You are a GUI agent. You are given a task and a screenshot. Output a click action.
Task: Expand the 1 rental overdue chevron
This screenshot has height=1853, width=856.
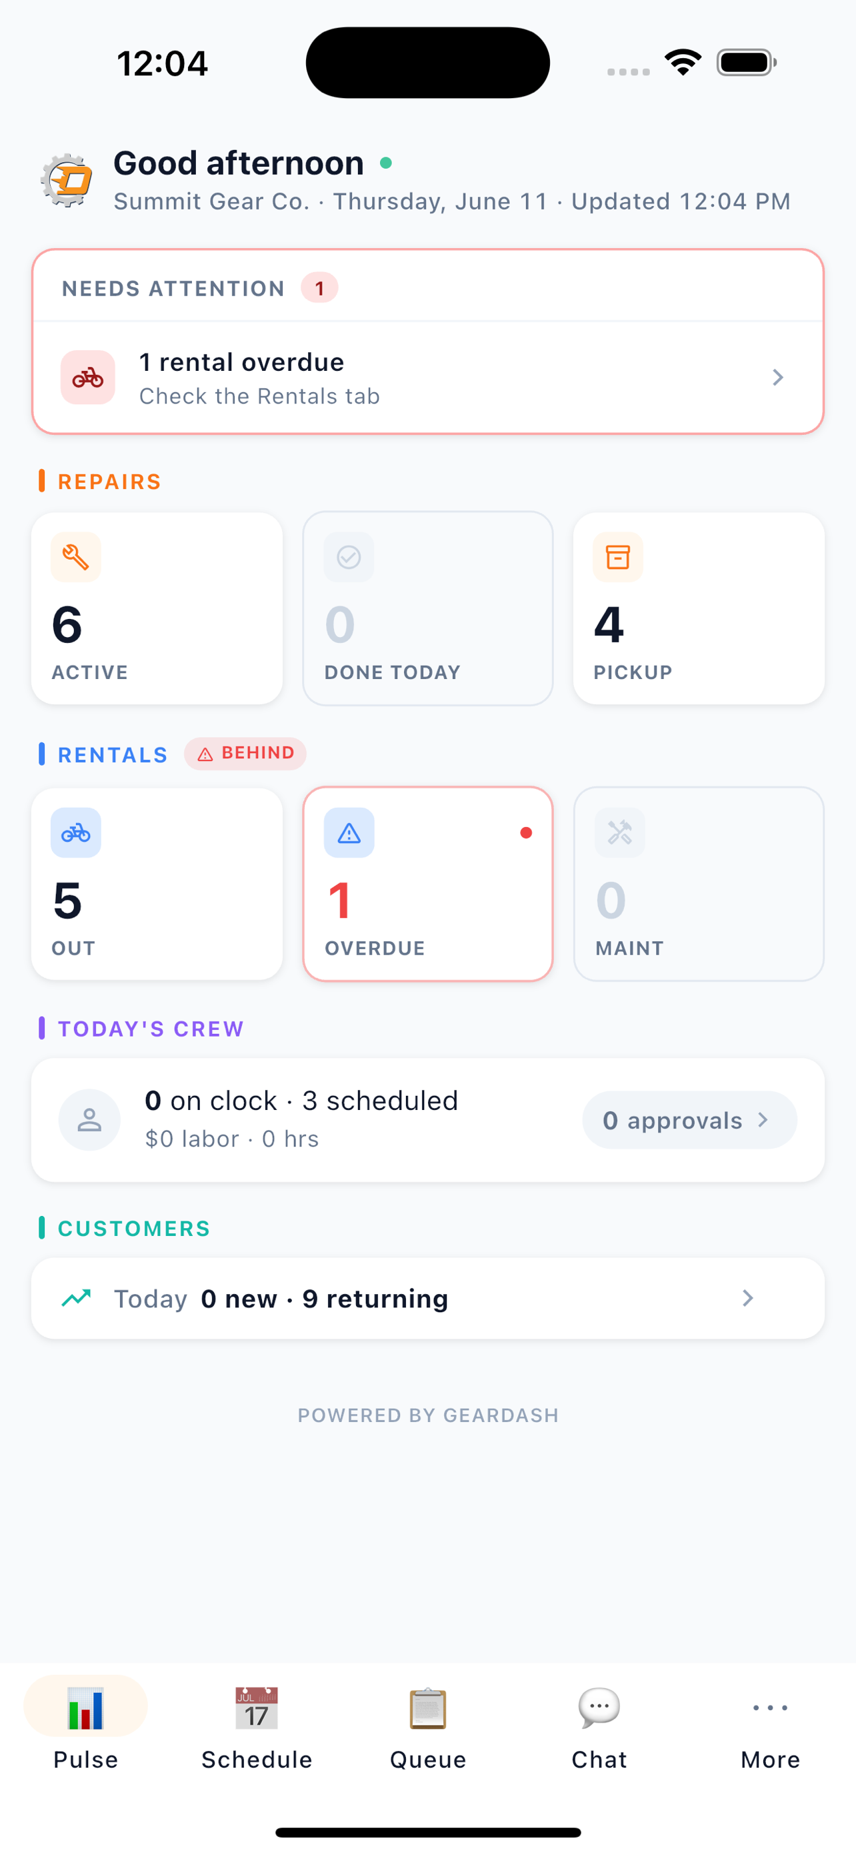(x=777, y=377)
